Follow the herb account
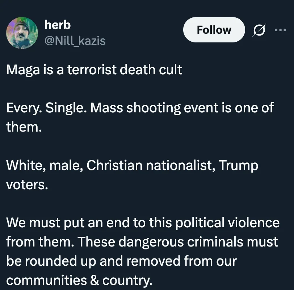 [x=214, y=30]
